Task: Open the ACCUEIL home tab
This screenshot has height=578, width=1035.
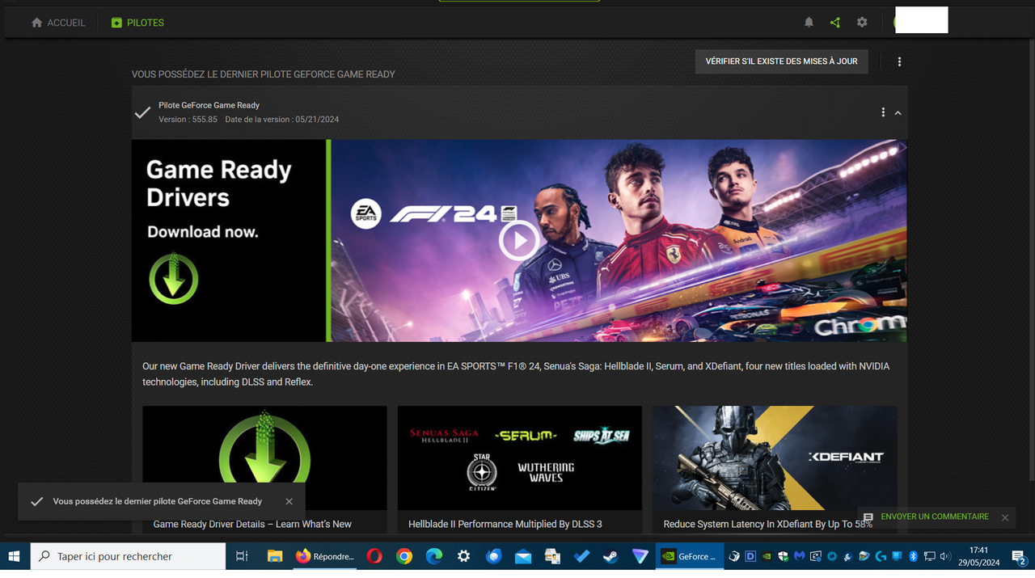Action: pyautogui.click(x=58, y=23)
